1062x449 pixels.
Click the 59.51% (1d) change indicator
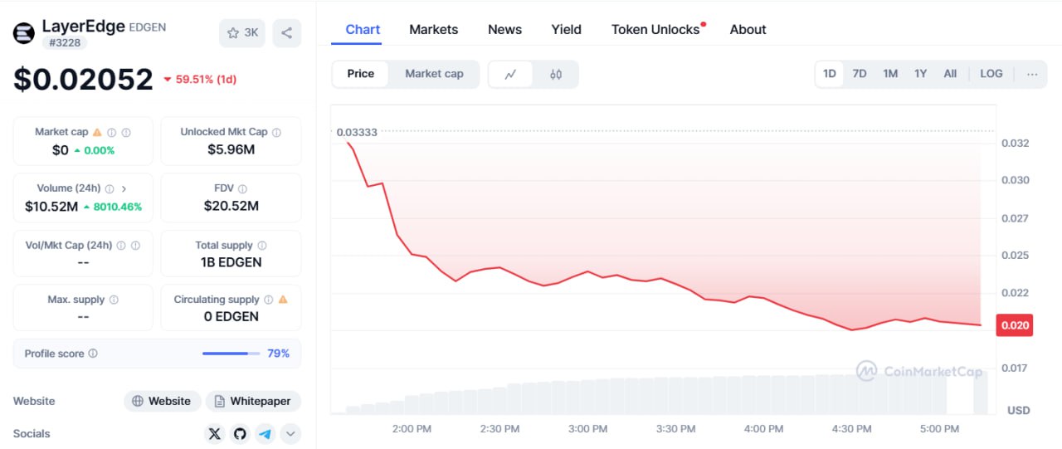pos(200,80)
